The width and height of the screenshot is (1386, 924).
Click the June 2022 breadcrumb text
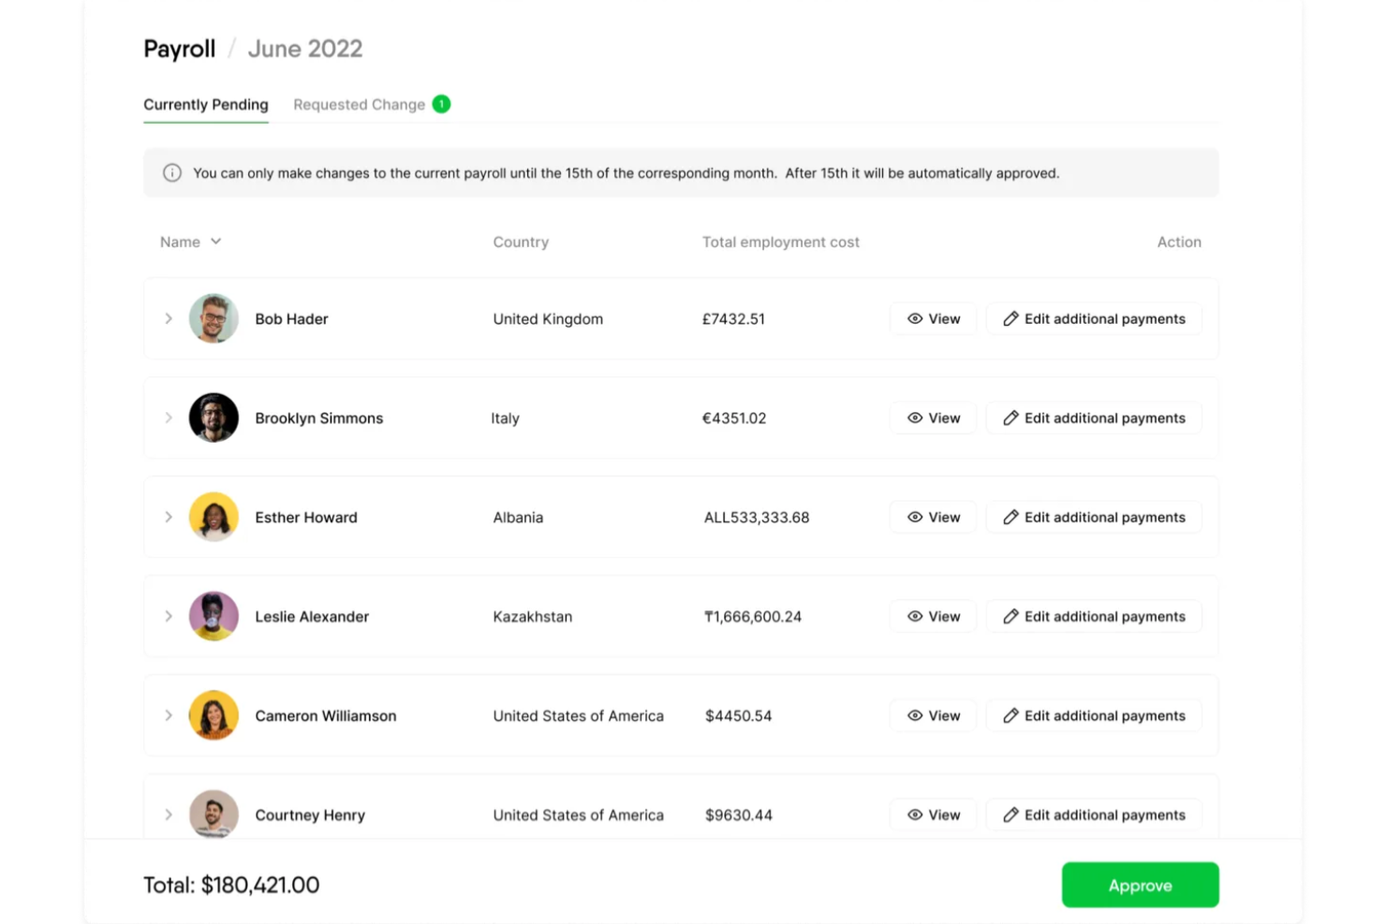[x=305, y=49]
